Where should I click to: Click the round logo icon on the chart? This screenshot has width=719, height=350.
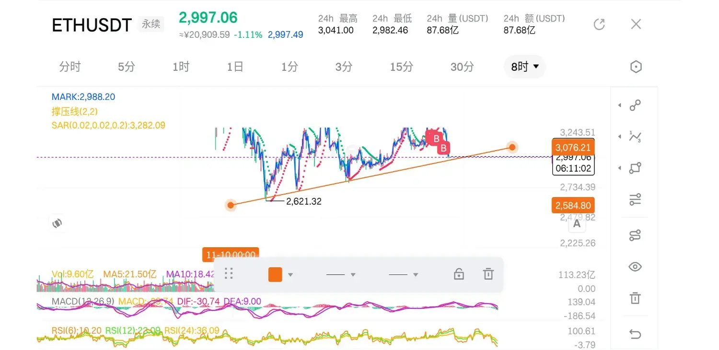pyautogui.click(x=57, y=223)
